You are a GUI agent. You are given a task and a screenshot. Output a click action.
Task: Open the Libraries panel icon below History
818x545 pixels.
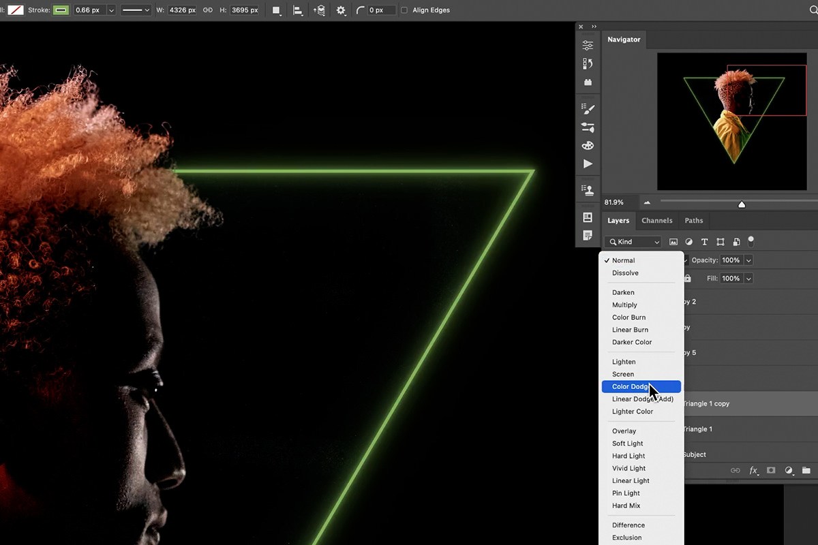pos(588,82)
